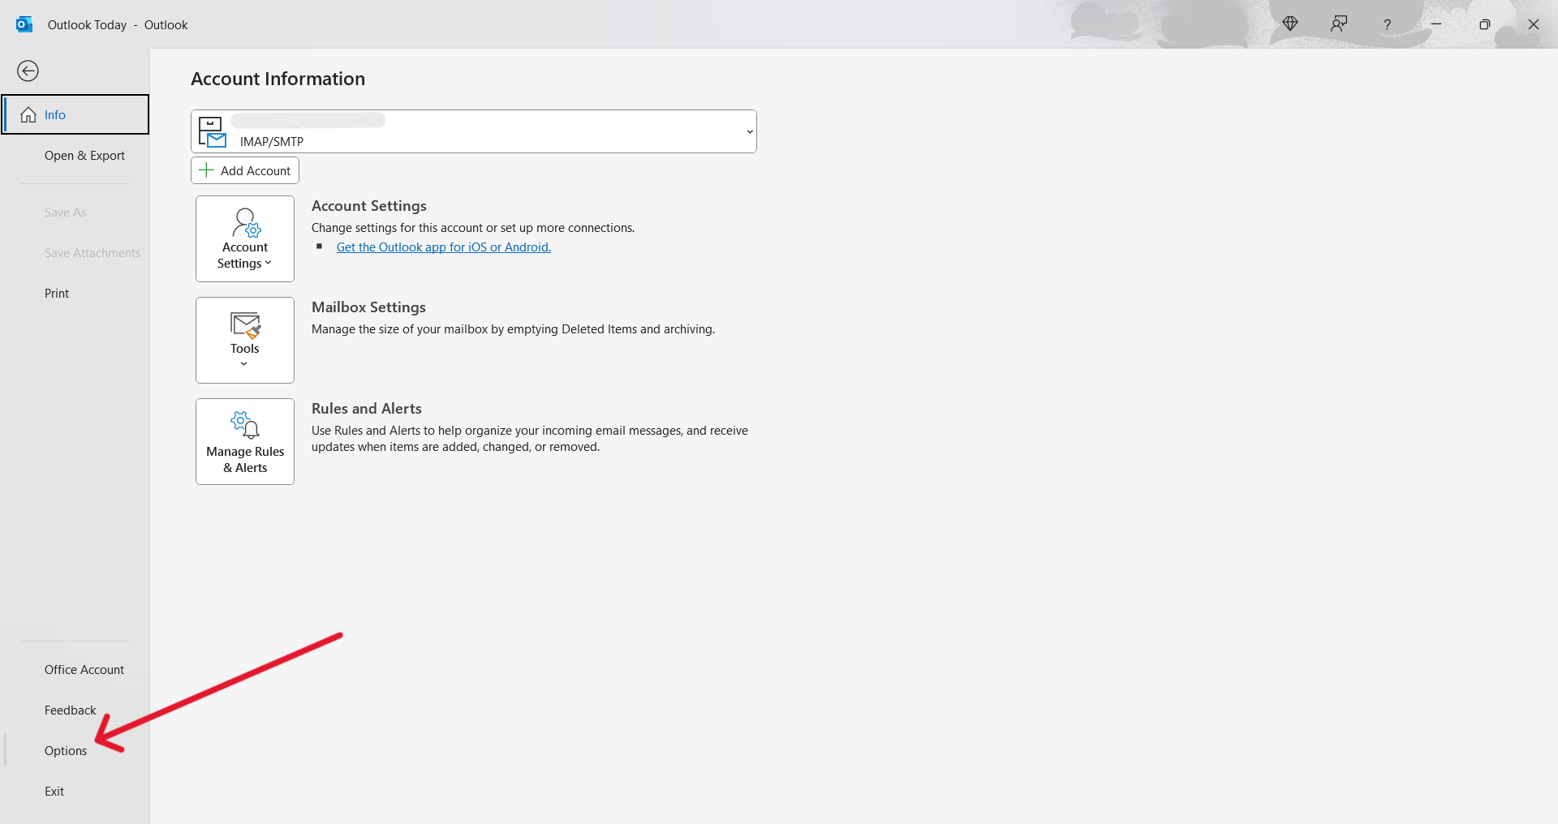Screen dimensions: 1558x824
Task: Open the Account Settings dropdown button
Action: point(245,239)
